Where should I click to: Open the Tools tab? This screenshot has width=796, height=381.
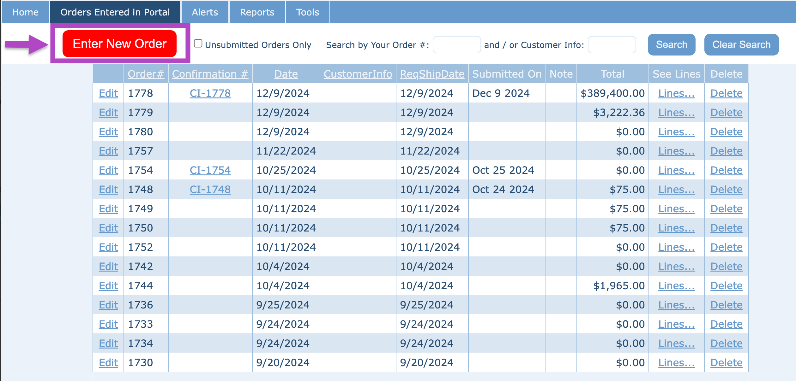[x=307, y=12]
